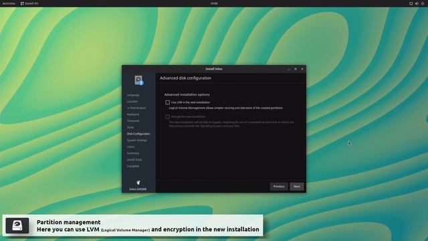Select Users step in sidebar

[x=130, y=147]
